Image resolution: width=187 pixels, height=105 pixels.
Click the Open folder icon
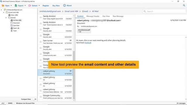(3, 6)
